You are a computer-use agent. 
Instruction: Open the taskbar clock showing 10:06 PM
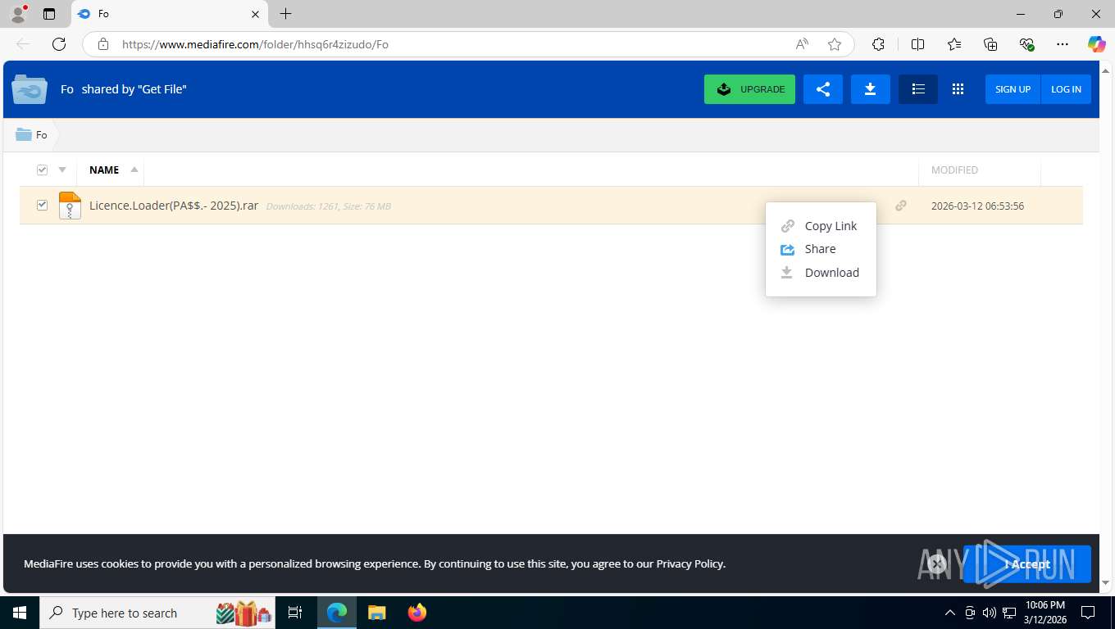click(x=1044, y=613)
